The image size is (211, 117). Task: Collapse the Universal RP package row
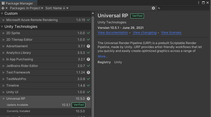4,99
